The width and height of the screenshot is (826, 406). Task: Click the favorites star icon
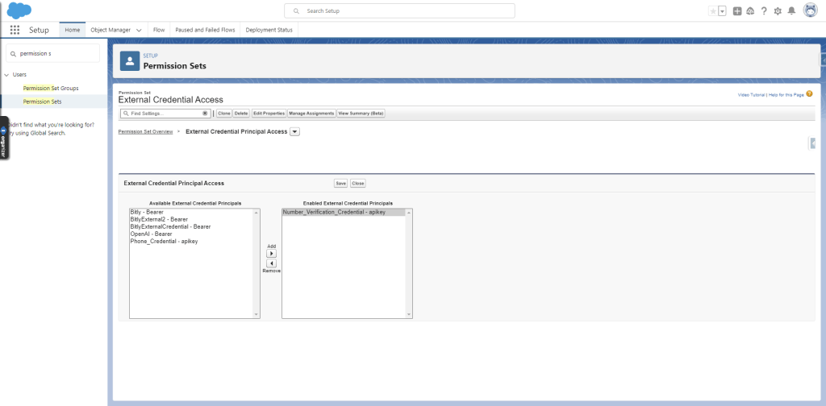(713, 11)
